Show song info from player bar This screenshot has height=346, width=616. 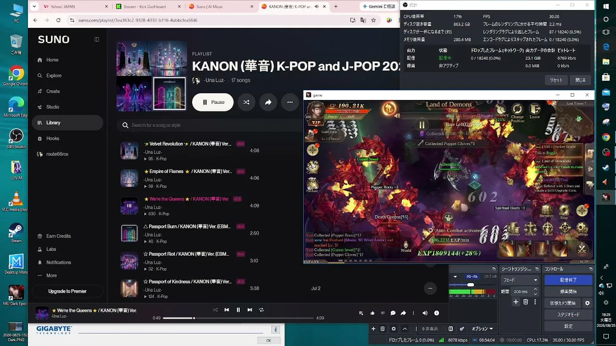tap(436, 313)
